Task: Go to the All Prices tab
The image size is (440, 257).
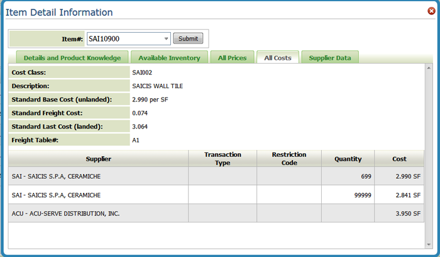Action: [231, 58]
